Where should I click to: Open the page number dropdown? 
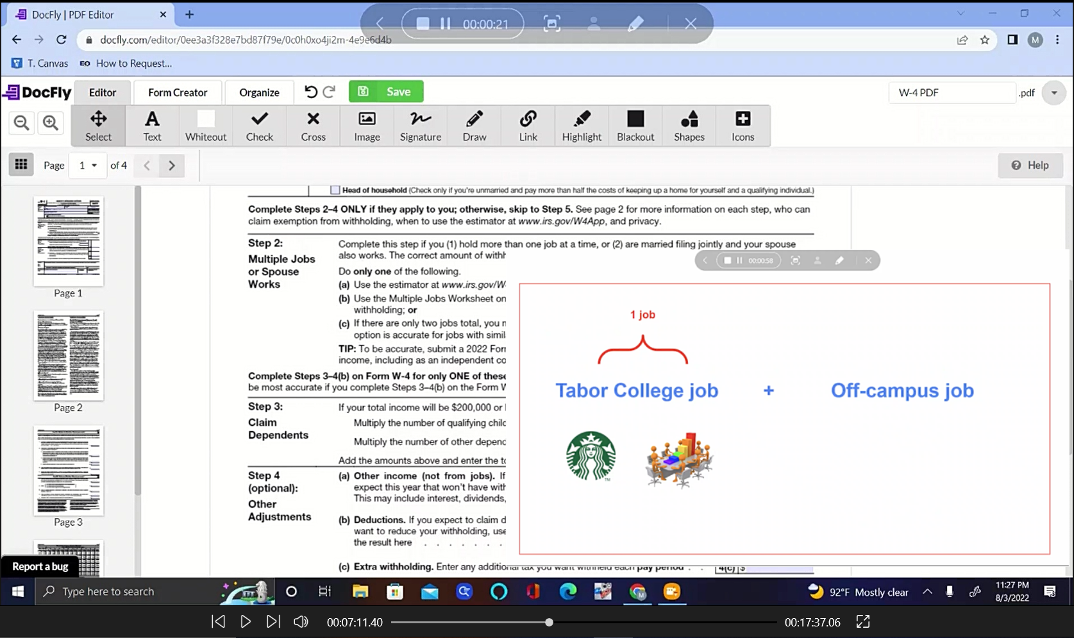[88, 165]
